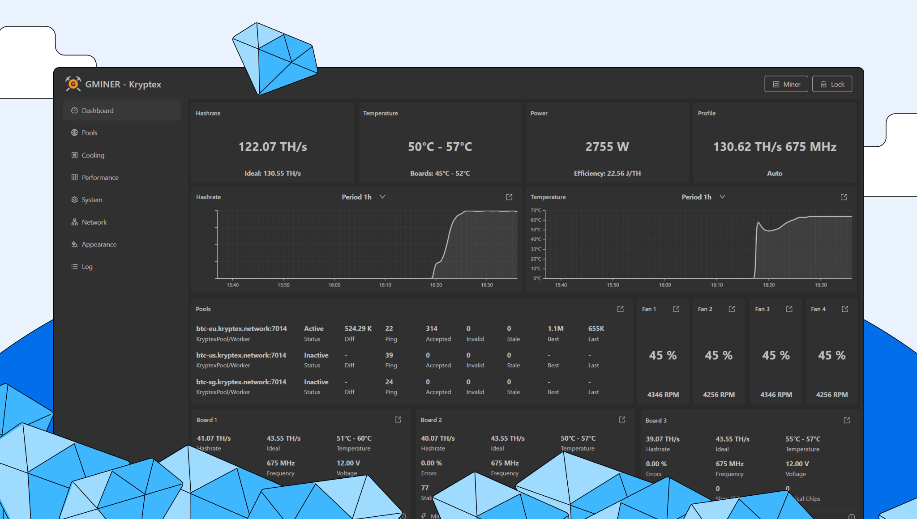Open the Temperature chart expand icon
The width and height of the screenshot is (917, 519).
coord(844,197)
